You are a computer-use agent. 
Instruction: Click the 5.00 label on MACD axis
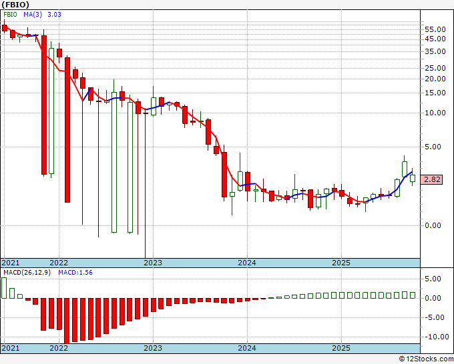pos(433,279)
